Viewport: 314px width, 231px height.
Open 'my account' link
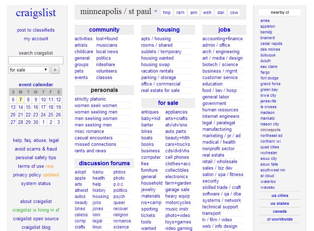[36, 38]
